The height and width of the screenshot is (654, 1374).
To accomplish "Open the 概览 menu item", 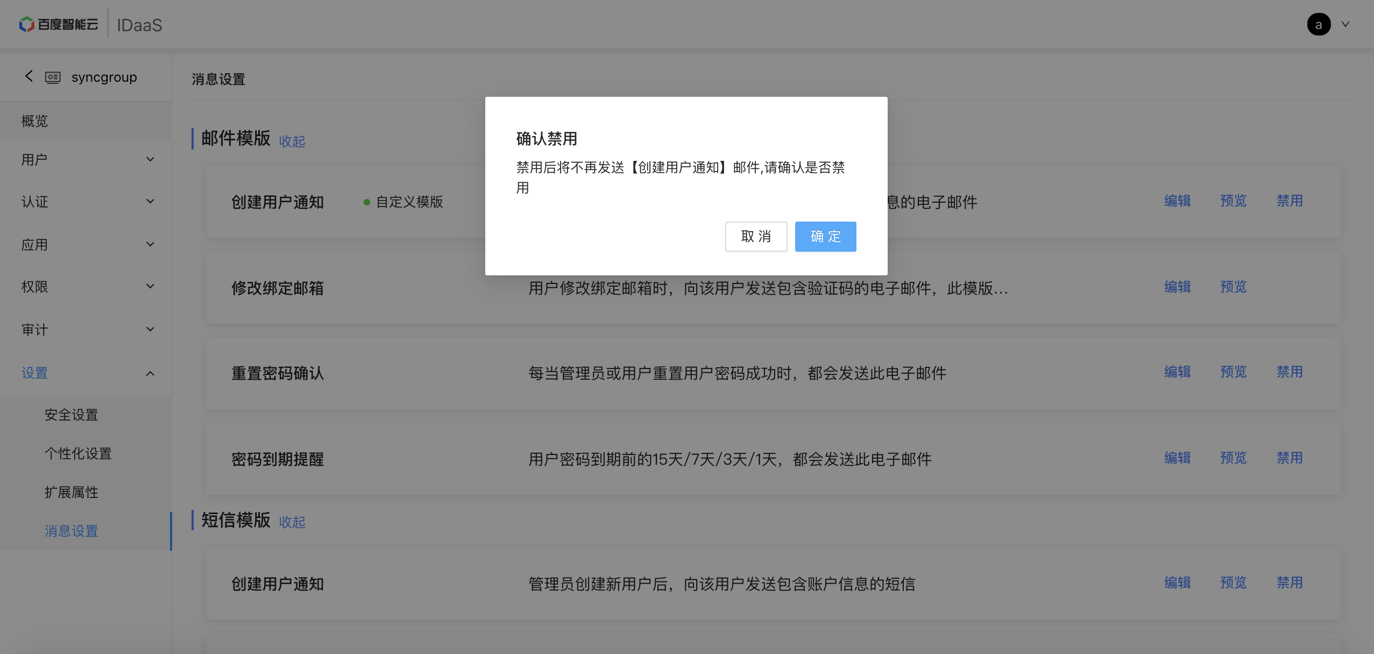I will pyautogui.click(x=34, y=121).
